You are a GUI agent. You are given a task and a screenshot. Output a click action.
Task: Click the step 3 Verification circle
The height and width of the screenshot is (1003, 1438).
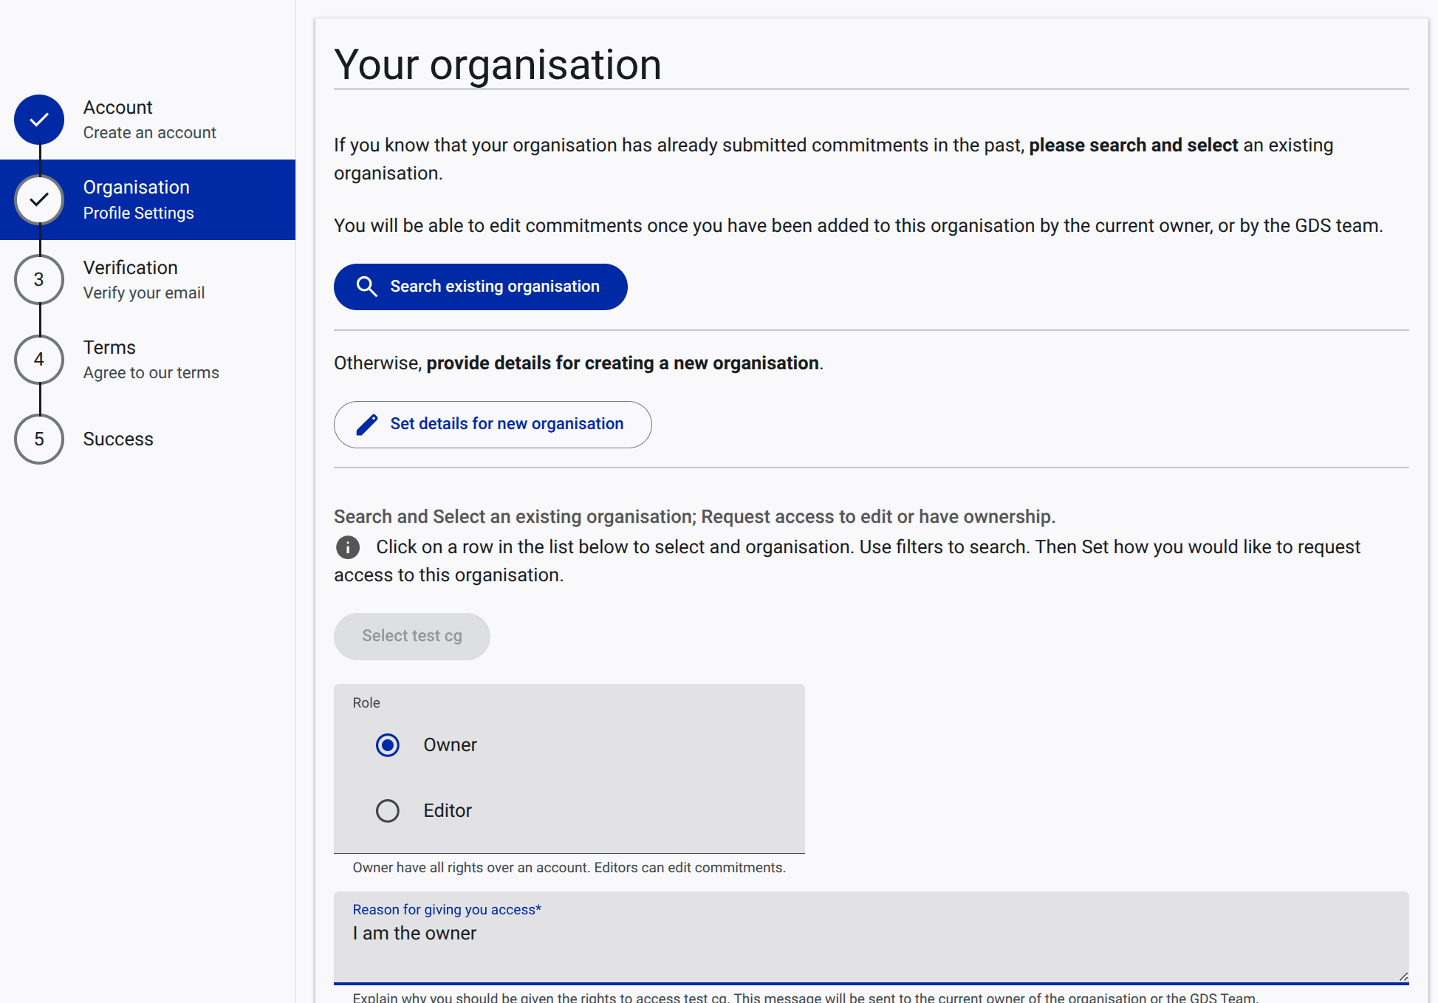[x=39, y=280]
